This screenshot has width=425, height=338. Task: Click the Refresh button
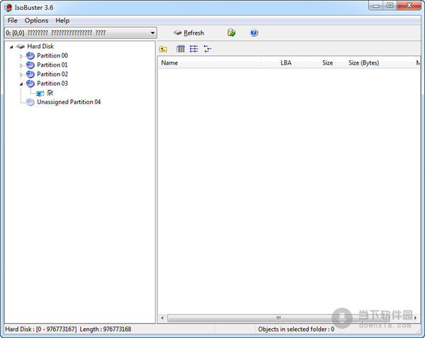(189, 33)
